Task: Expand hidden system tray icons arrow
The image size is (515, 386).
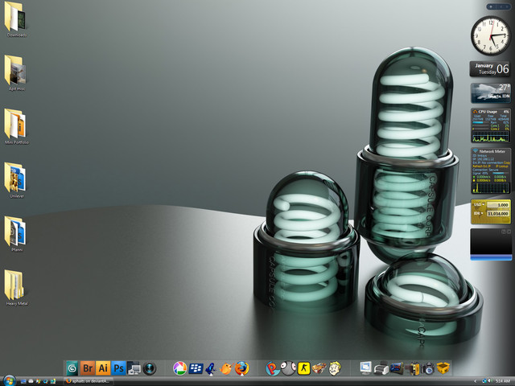Action: pyautogui.click(x=476, y=381)
